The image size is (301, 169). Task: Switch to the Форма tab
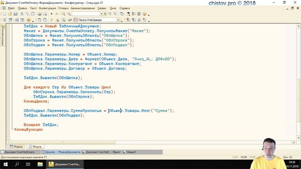(16, 146)
